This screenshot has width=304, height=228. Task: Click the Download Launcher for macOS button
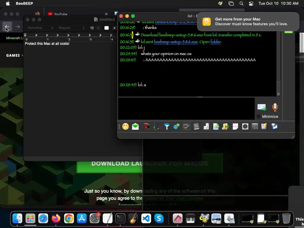pyautogui.click(x=150, y=163)
